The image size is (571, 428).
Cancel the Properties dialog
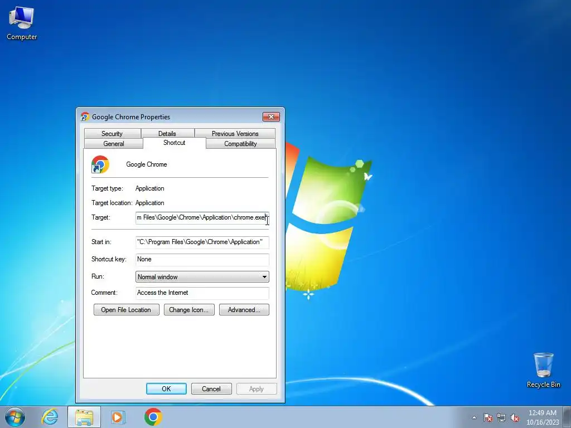point(211,388)
